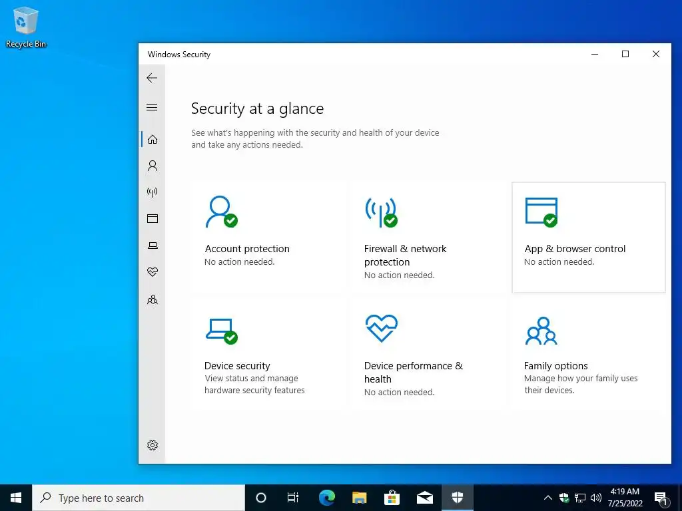The height and width of the screenshot is (511, 682).
Task: Click the taskbar search box
Action: click(139, 498)
